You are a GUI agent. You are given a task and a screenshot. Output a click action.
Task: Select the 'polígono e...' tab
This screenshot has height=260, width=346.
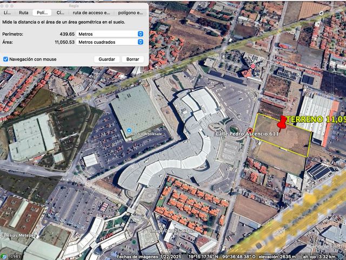pyautogui.click(x=130, y=12)
